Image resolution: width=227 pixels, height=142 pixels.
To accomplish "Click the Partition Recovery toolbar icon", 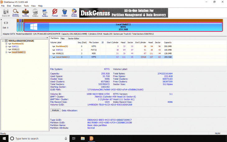I will (16, 13).
